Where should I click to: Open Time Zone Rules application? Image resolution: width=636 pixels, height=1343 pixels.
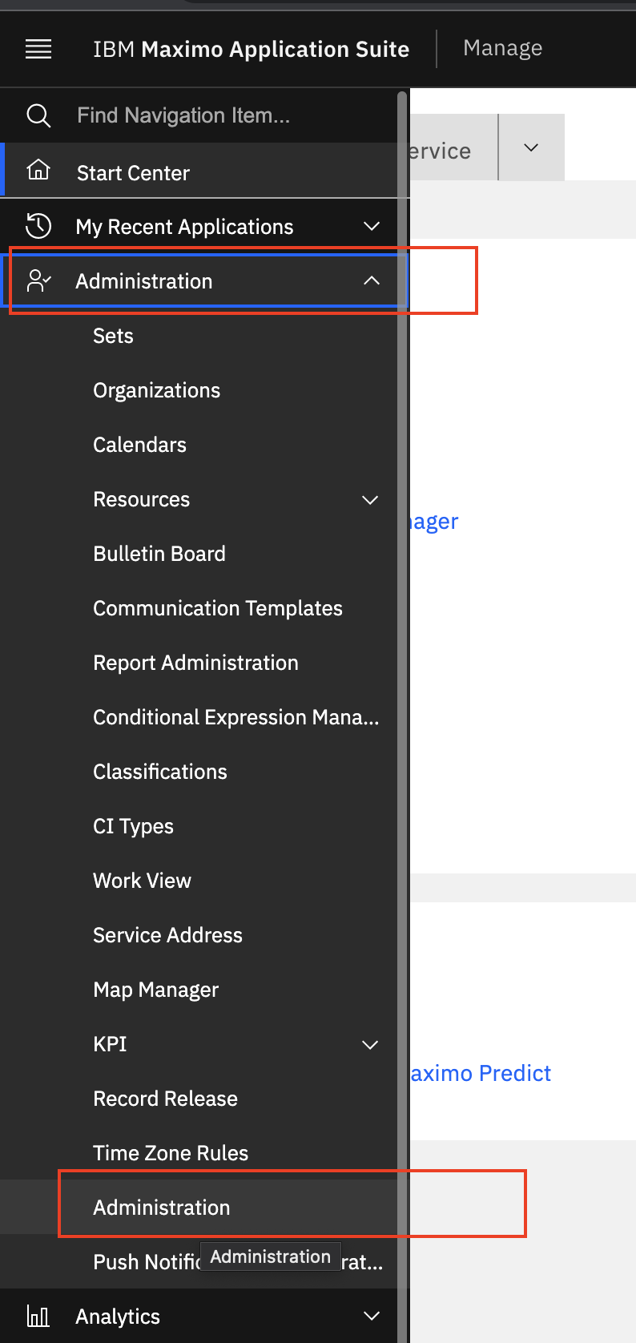click(171, 1153)
